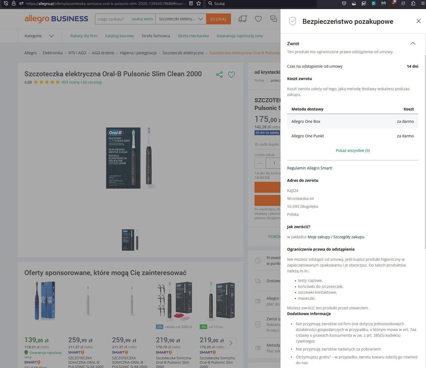Click the Malwarebytes extension icon
The width and height of the screenshot is (426, 368).
tap(383, 3)
